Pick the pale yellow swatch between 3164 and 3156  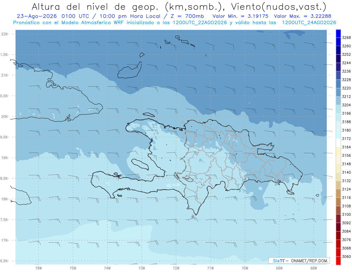[338, 151]
